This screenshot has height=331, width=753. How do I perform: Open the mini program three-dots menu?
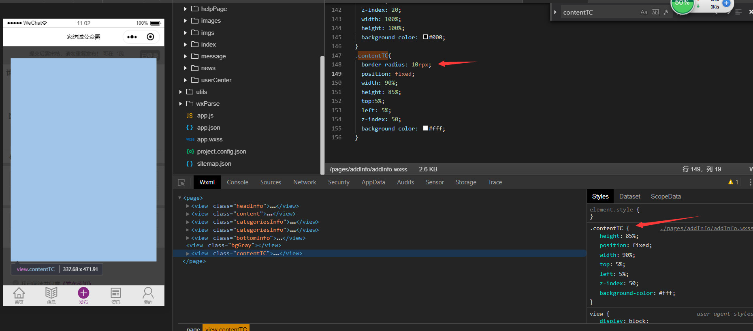[x=132, y=37]
